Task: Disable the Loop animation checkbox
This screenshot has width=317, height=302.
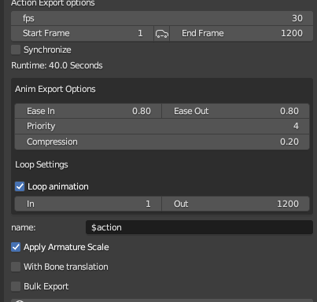Action: click(20, 186)
